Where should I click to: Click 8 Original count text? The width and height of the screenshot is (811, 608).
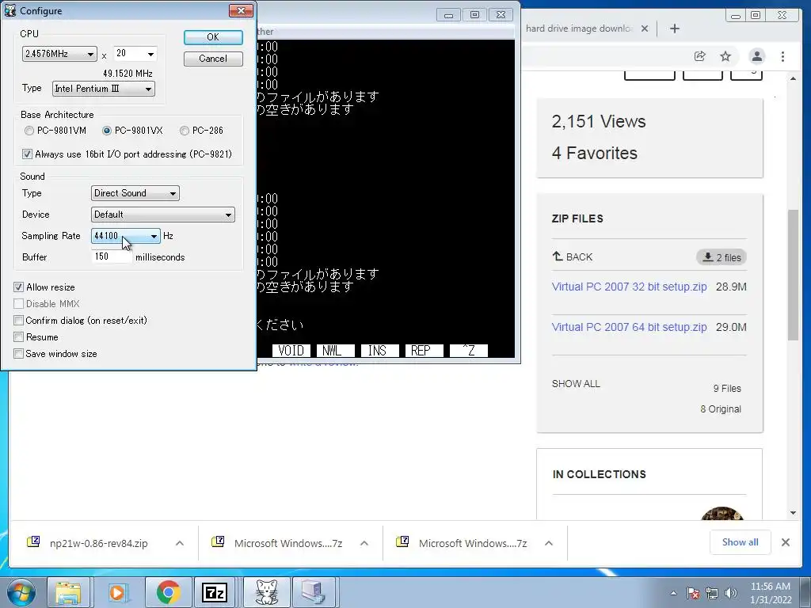[x=721, y=409]
